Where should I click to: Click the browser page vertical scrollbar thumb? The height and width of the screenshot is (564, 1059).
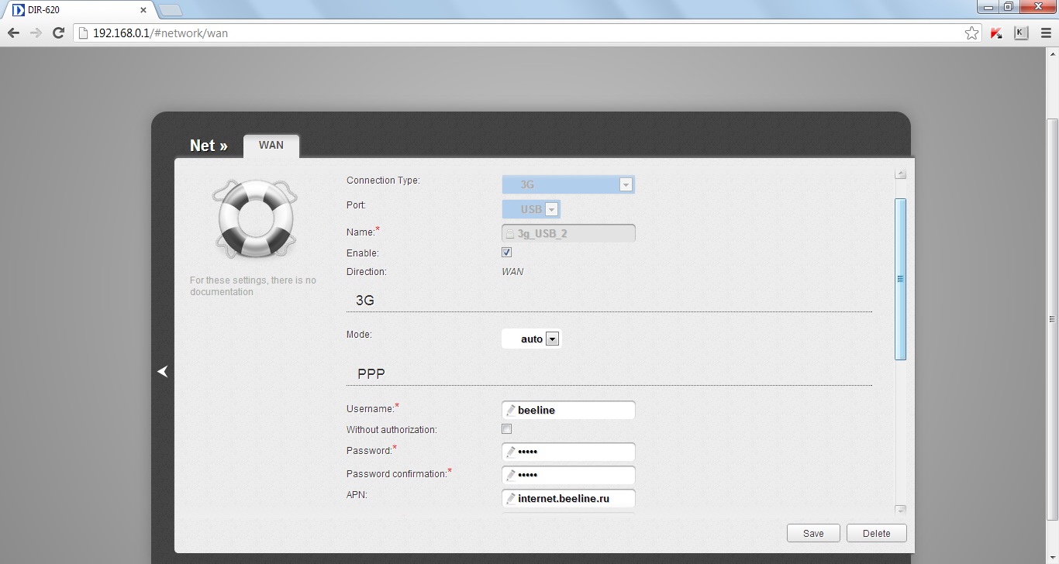pos(1052,318)
